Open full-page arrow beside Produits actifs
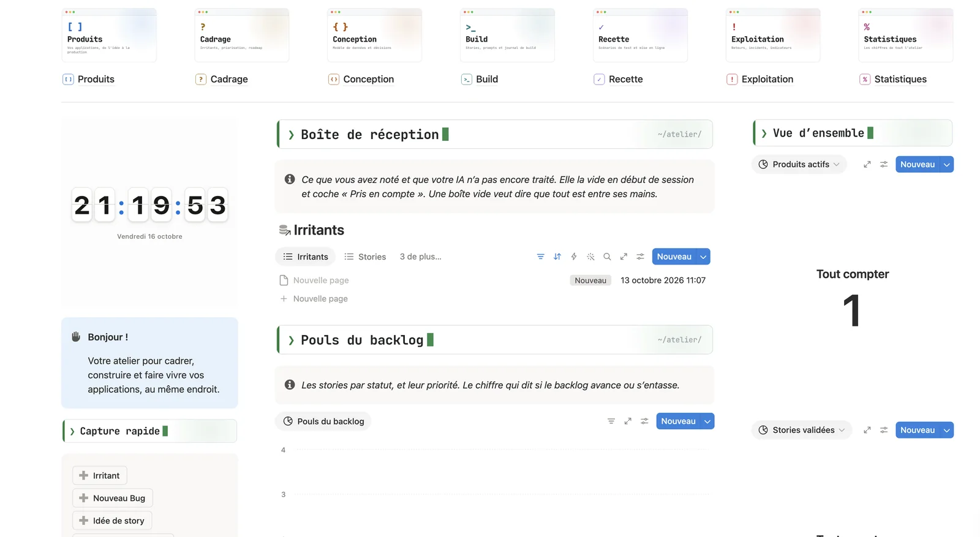 (867, 165)
